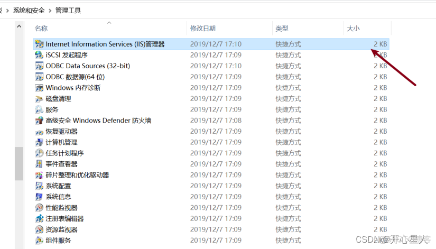Image resolution: width=436 pixels, height=249 pixels.
Task: Click the date cell in 系统信息 row
Action: (216, 197)
